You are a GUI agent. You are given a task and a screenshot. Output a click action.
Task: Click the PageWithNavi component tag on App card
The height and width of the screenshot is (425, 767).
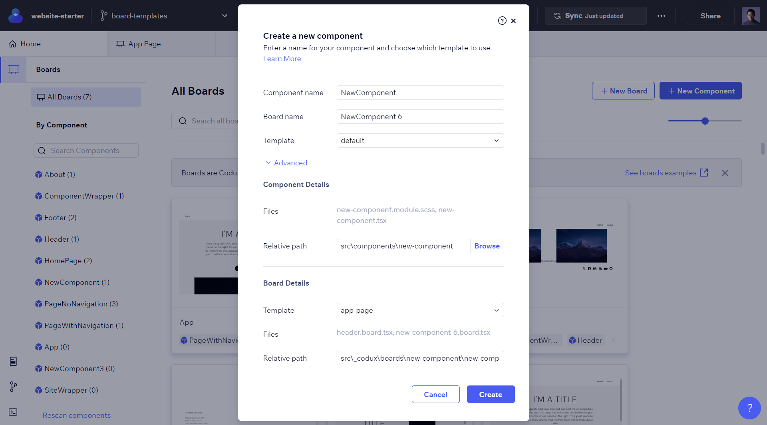pos(209,340)
